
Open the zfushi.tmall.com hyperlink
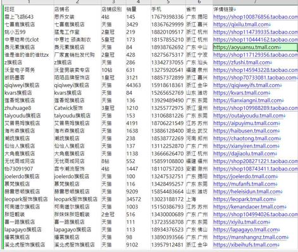pyautogui.click(x=242, y=63)
